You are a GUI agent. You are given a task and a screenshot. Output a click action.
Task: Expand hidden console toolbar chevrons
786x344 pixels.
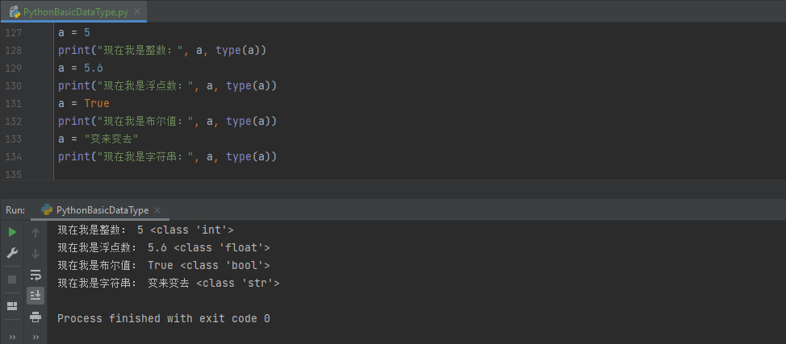36,337
